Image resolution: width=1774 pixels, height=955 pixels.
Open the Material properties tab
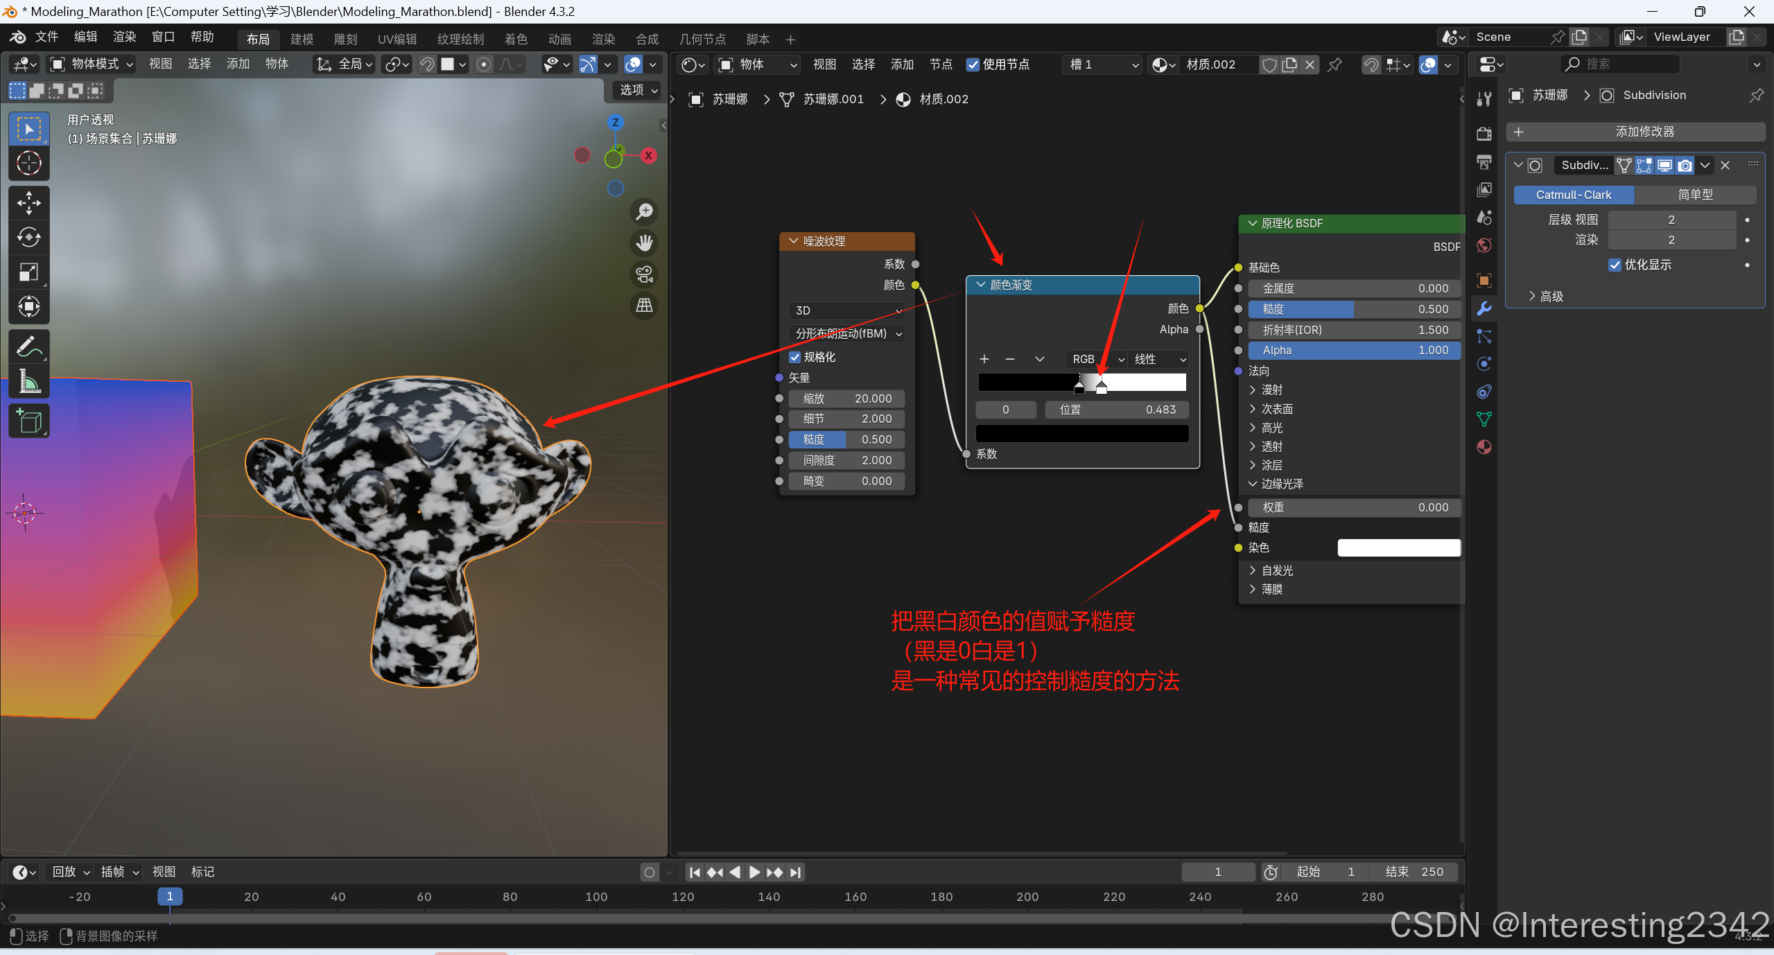click(x=1484, y=447)
